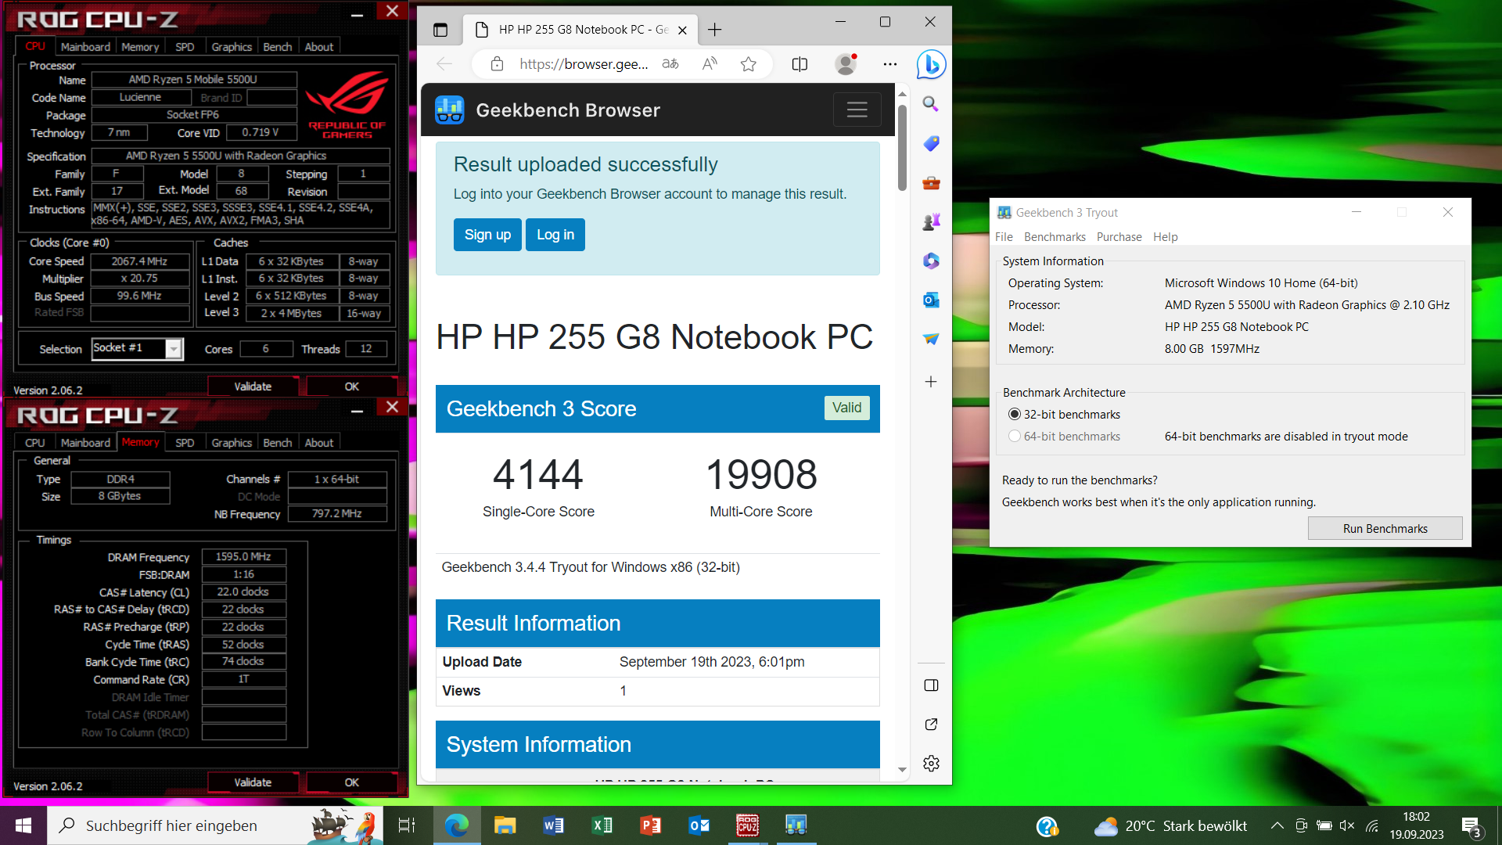Click the CPU-Z taskbar icon

pos(748,825)
